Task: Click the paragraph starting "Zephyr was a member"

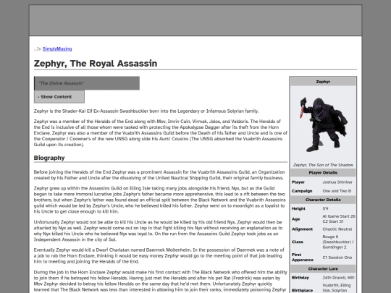Action: (161, 133)
